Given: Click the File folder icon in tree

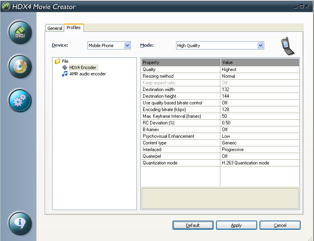Looking at the screenshot, I should pos(58,61).
